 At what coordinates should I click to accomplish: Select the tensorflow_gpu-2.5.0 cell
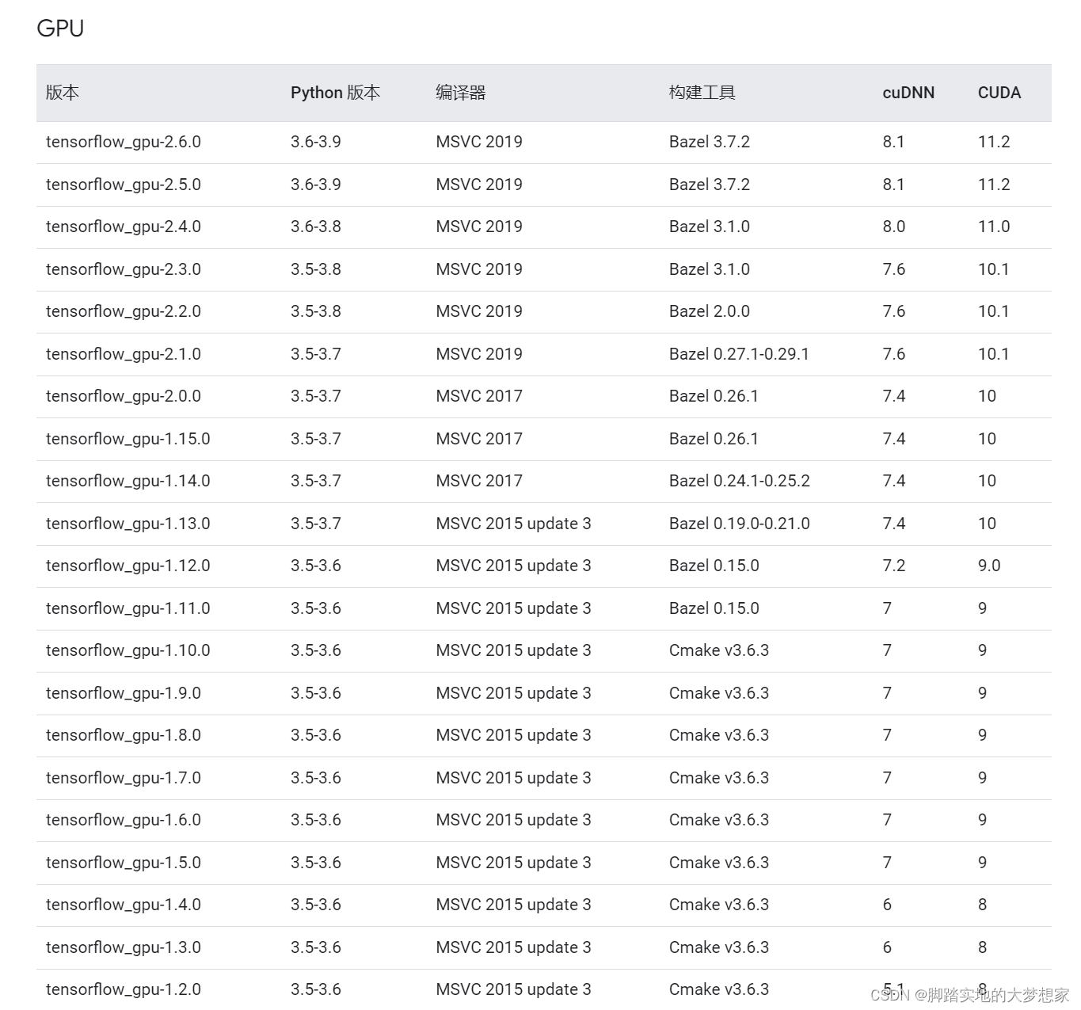click(124, 185)
